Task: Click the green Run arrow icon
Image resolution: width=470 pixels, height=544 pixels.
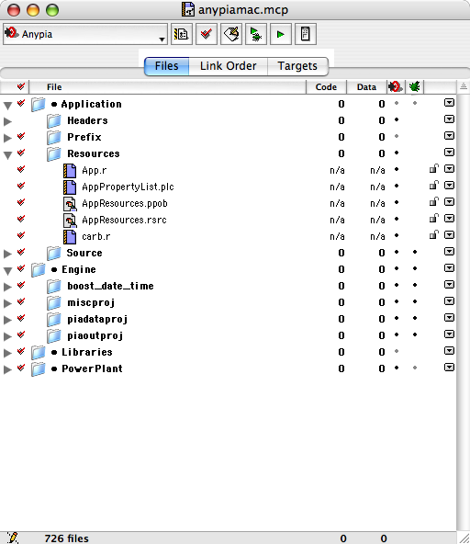Action: click(x=280, y=34)
